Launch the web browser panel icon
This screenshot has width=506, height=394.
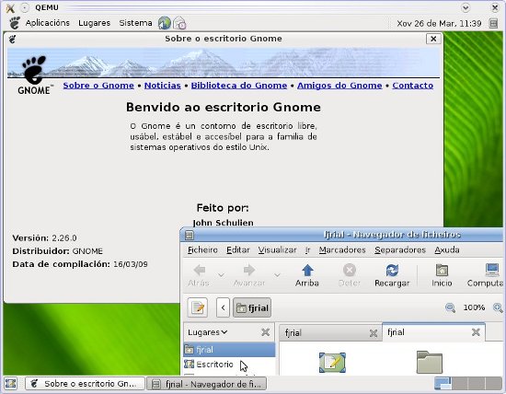[x=165, y=23]
